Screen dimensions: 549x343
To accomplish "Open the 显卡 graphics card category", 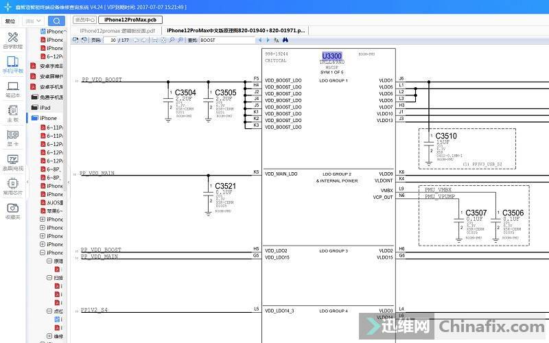I will pos(12,139).
